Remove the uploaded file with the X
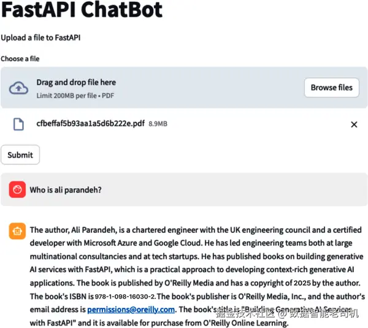368x328 pixels. (x=354, y=124)
